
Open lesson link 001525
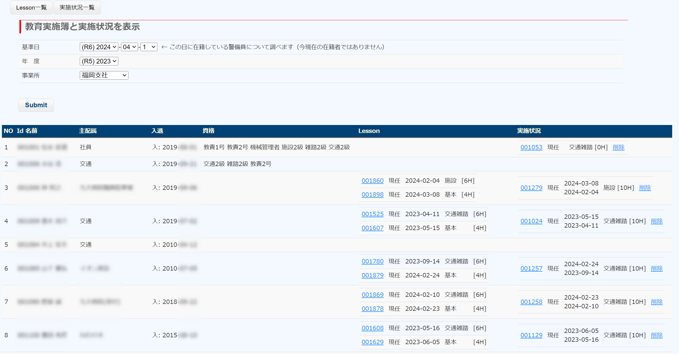pyautogui.click(x=372, y=214)
